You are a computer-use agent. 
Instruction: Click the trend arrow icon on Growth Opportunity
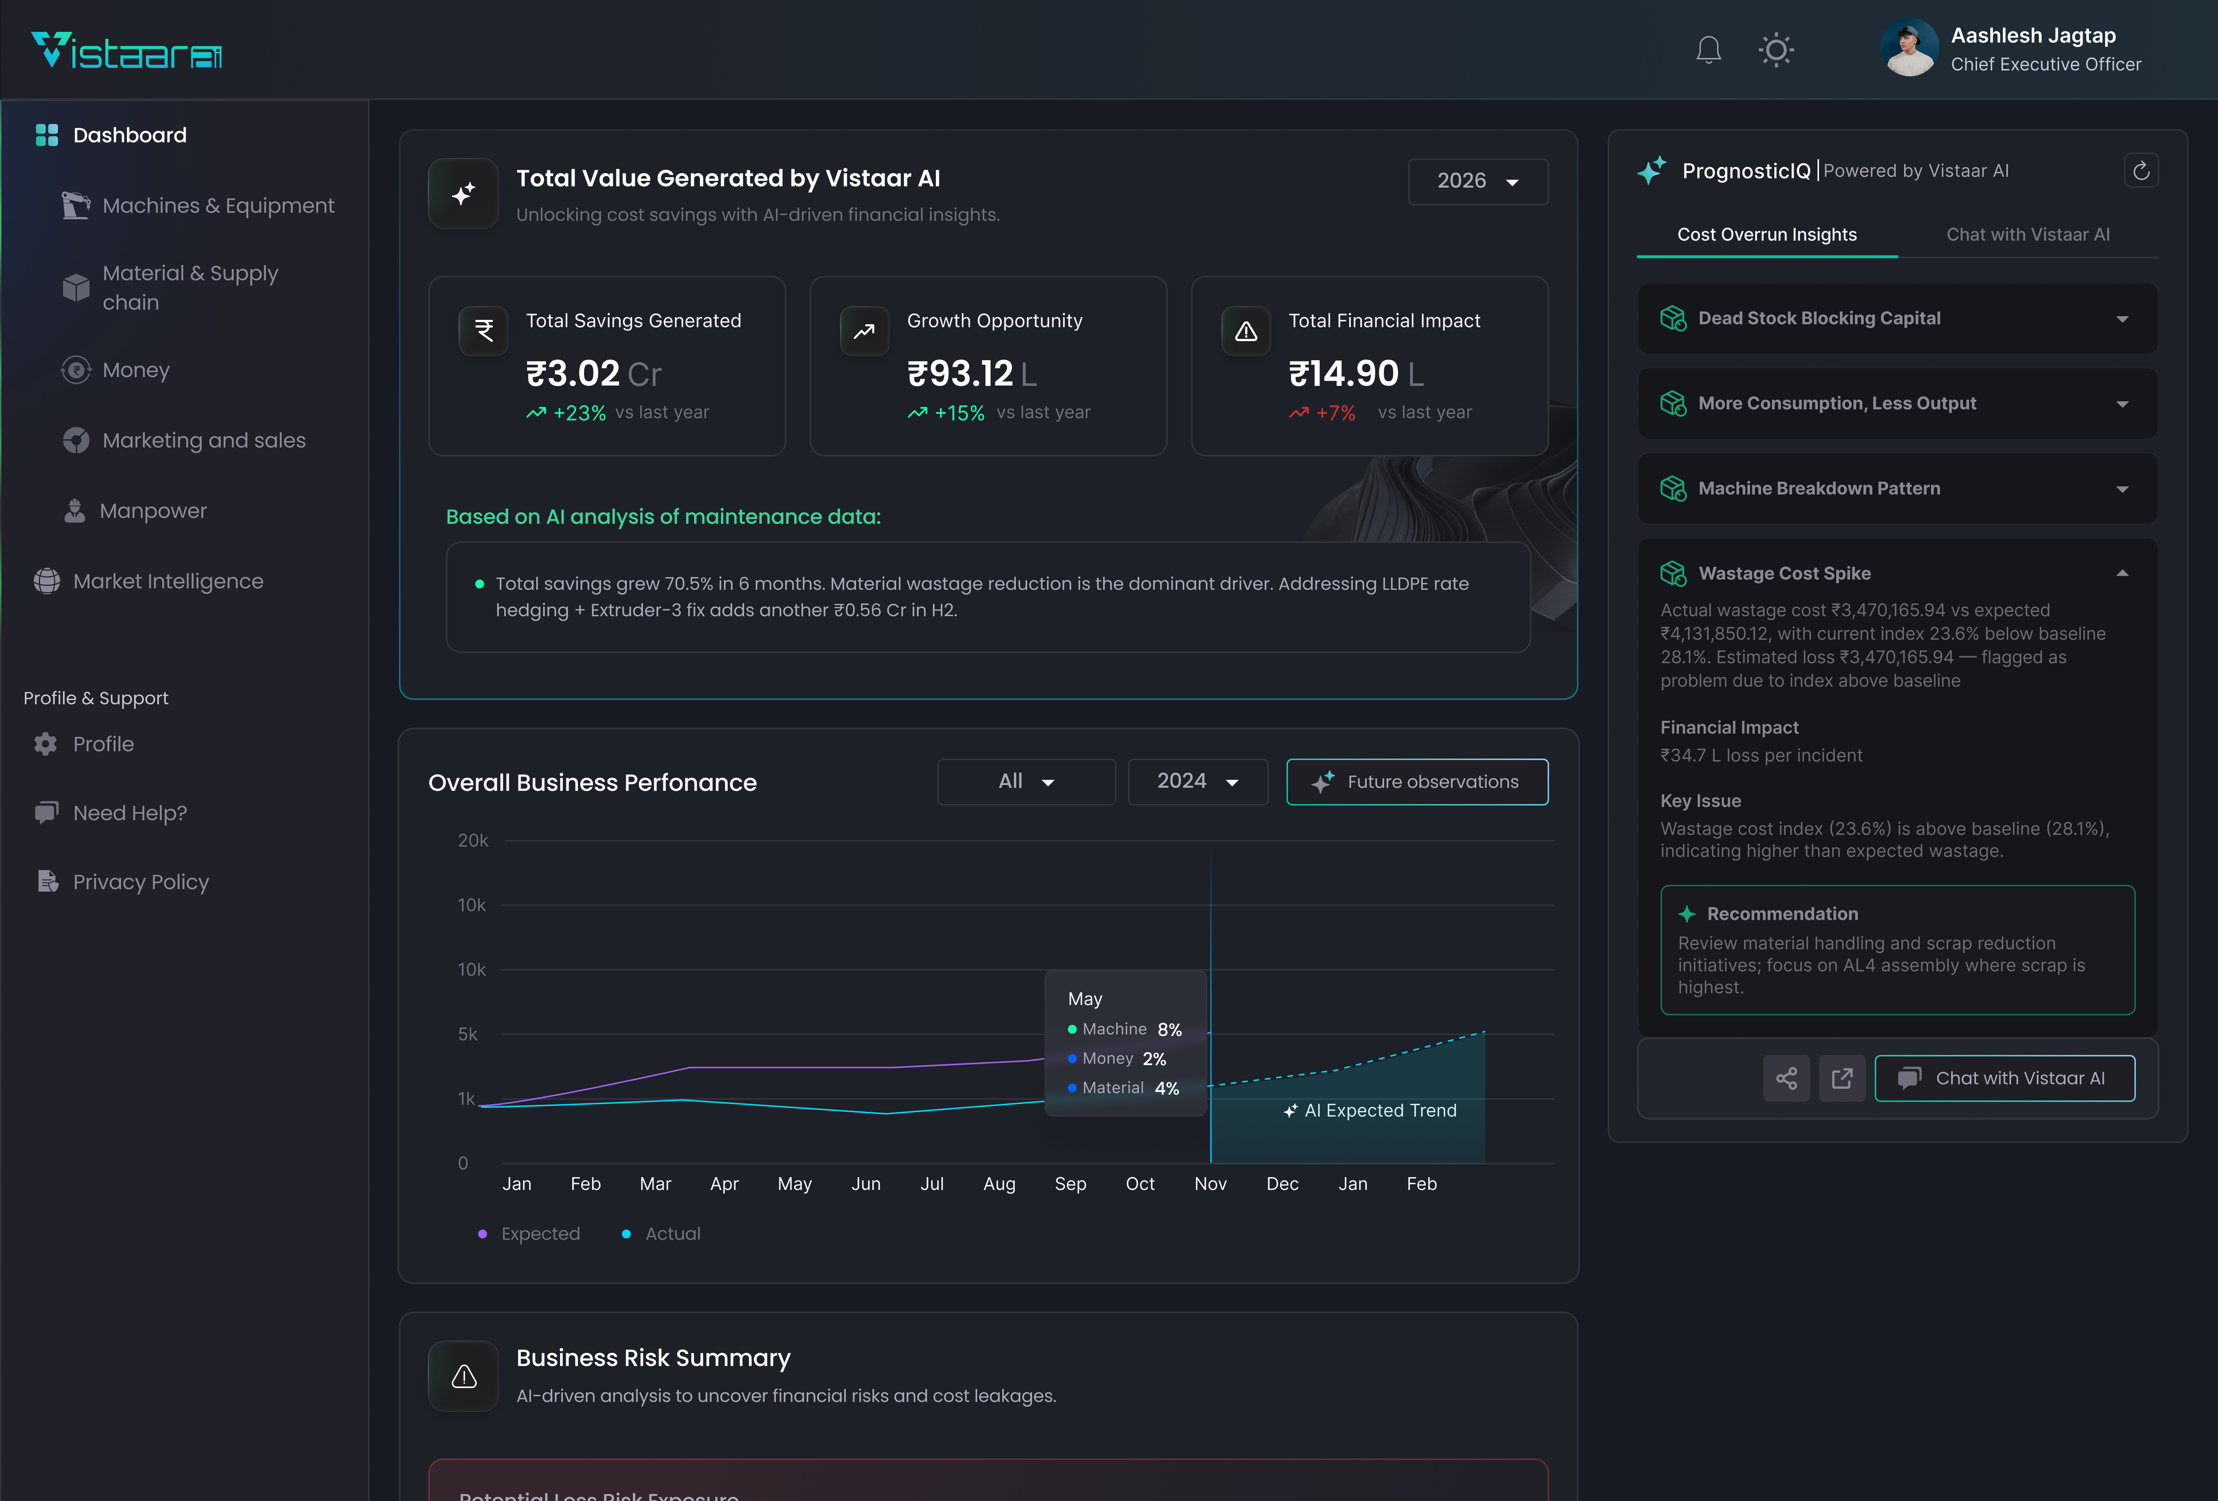pos(865,331)
